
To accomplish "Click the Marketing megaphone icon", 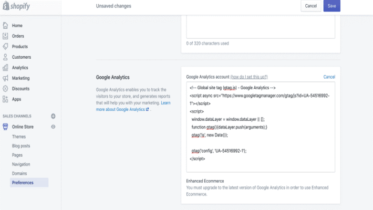I will [x=5, y=78].
